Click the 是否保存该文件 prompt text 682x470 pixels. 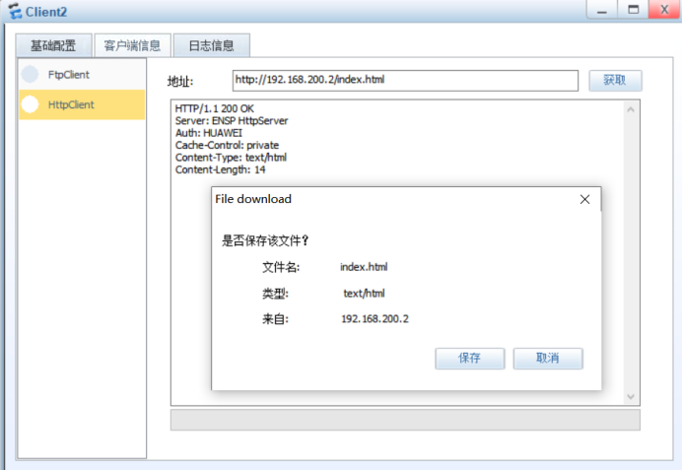[265, 240]
